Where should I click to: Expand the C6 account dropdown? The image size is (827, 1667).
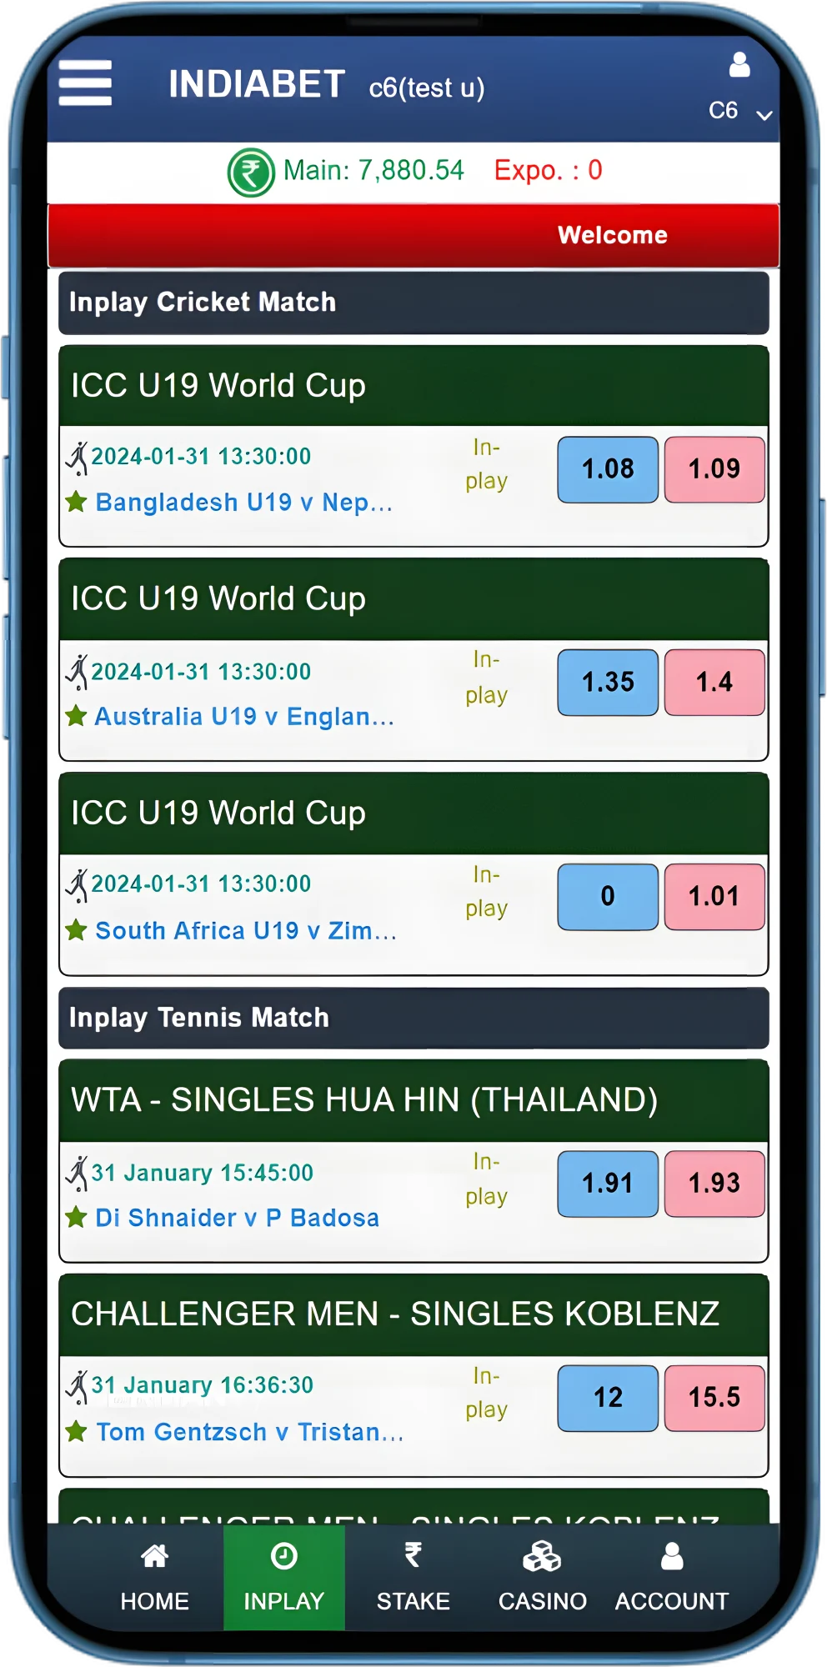click(x=764, y=113)
